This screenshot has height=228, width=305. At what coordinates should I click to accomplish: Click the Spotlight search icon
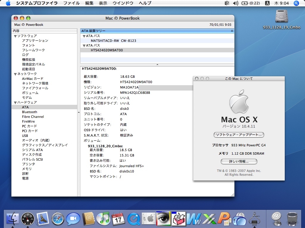(x=296, y=3)
